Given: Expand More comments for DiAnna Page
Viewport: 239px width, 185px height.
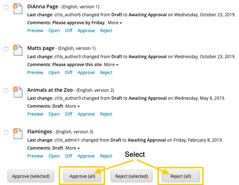Looking at the screenshot, I should click(115, 23).
